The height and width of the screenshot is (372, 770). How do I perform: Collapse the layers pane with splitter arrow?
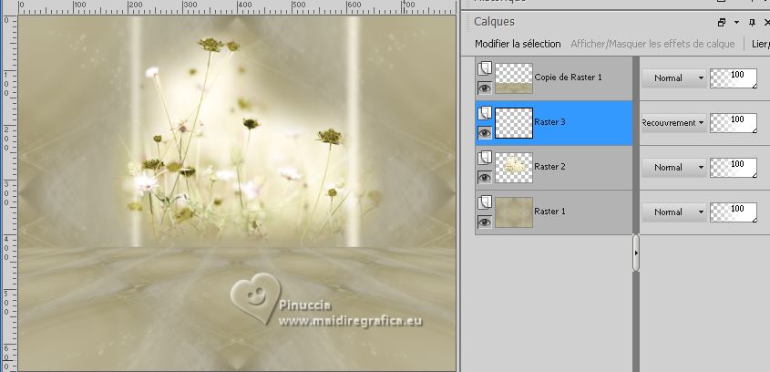pos(636,253)
